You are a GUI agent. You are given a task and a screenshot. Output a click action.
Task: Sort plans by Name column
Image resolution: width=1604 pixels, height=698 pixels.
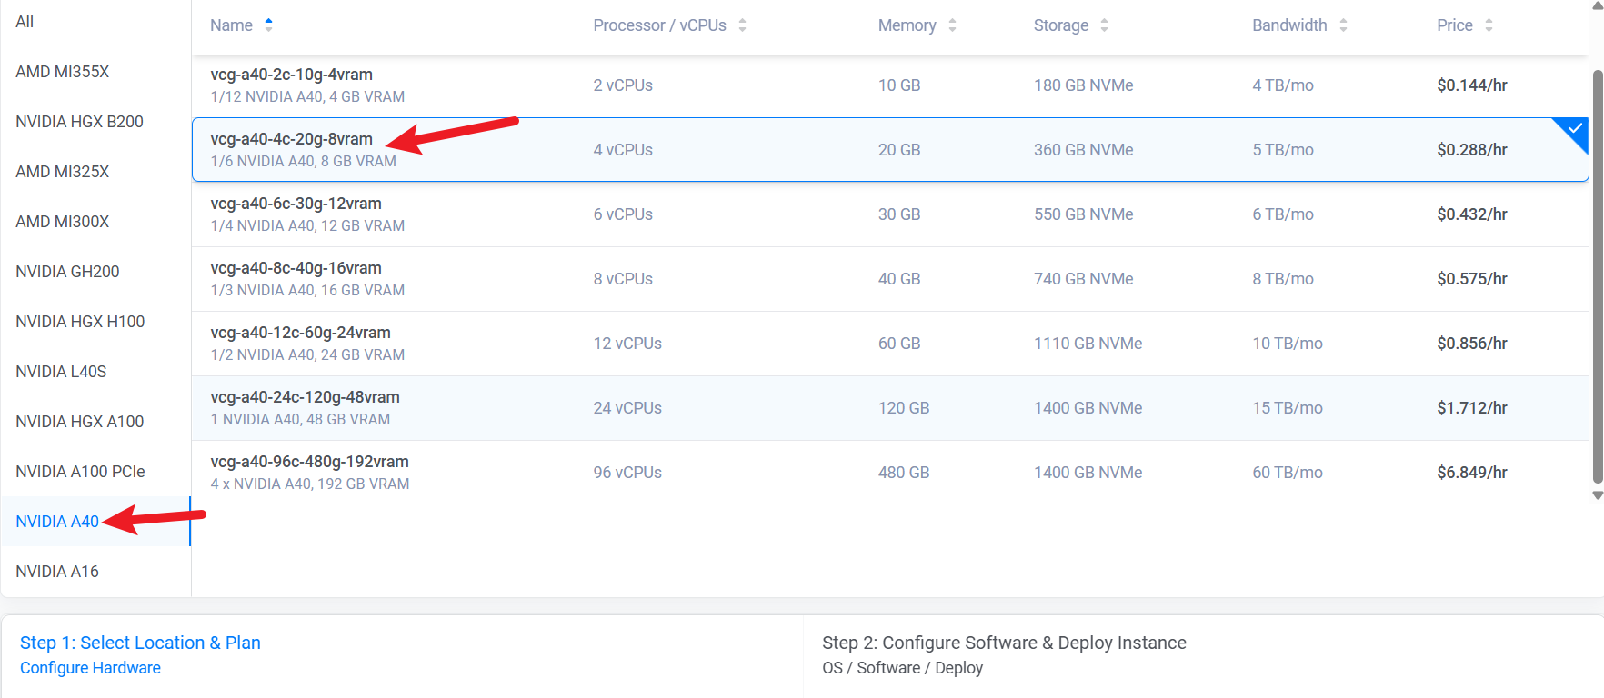[x=268, y=25]
